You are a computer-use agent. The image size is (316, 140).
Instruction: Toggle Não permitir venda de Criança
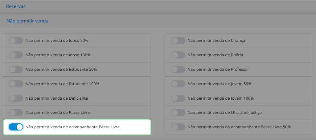[178, 41]
